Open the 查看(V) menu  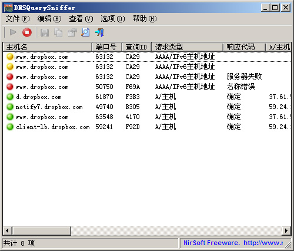[x=81, y=19]
